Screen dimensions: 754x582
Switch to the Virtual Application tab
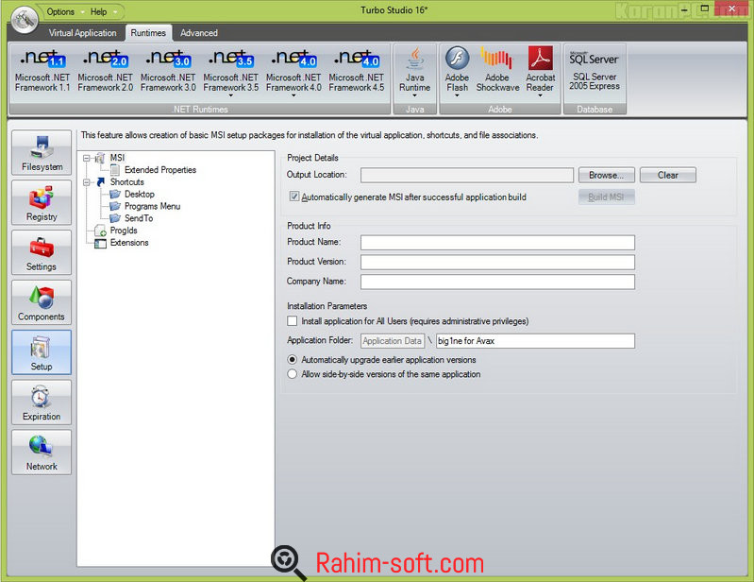(x=82, y=33)
